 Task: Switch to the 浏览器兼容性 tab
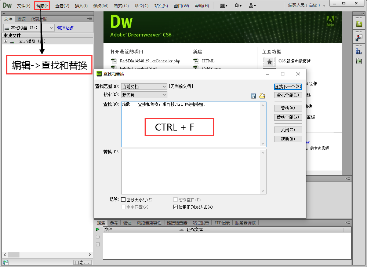click(x=149, y=223)
